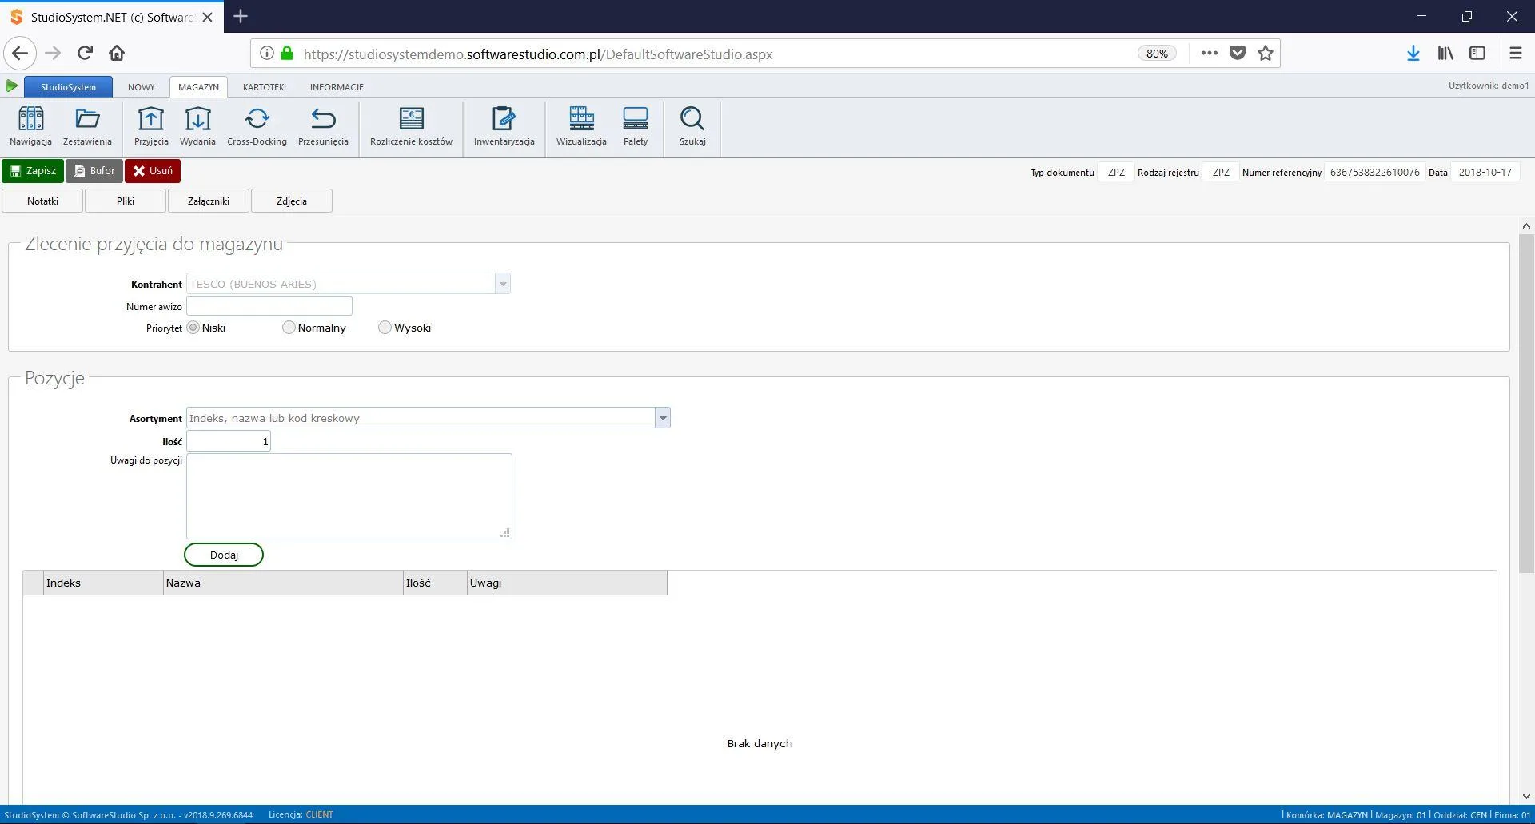Viewport: 1535px width, 824px height.
Task: Open Wizualizacja warehouse icon
Action: pos(581,126)
